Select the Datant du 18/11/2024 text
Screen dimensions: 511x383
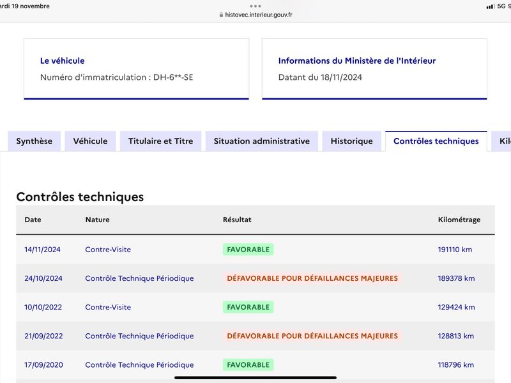click(x=320, y=77)
